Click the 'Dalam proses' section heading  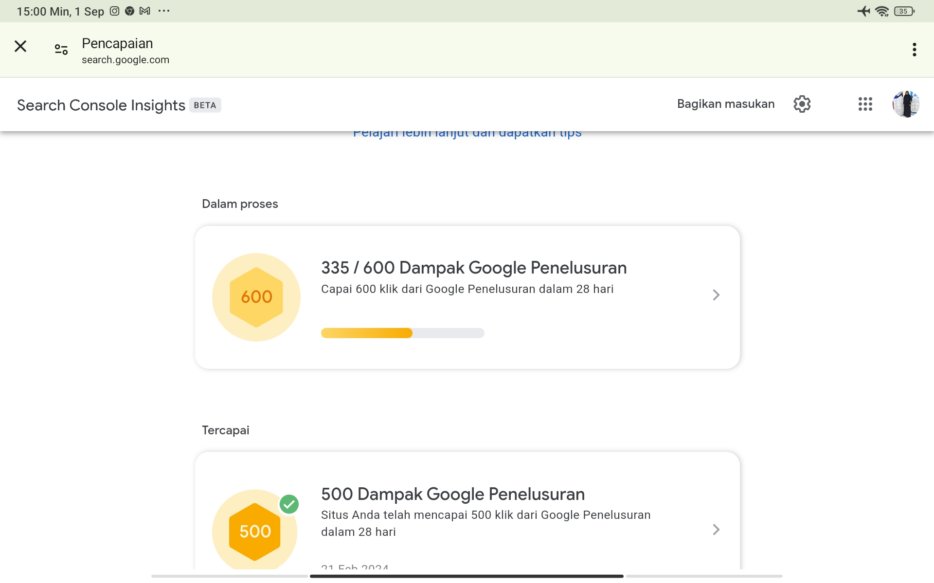tap(240, 204)
